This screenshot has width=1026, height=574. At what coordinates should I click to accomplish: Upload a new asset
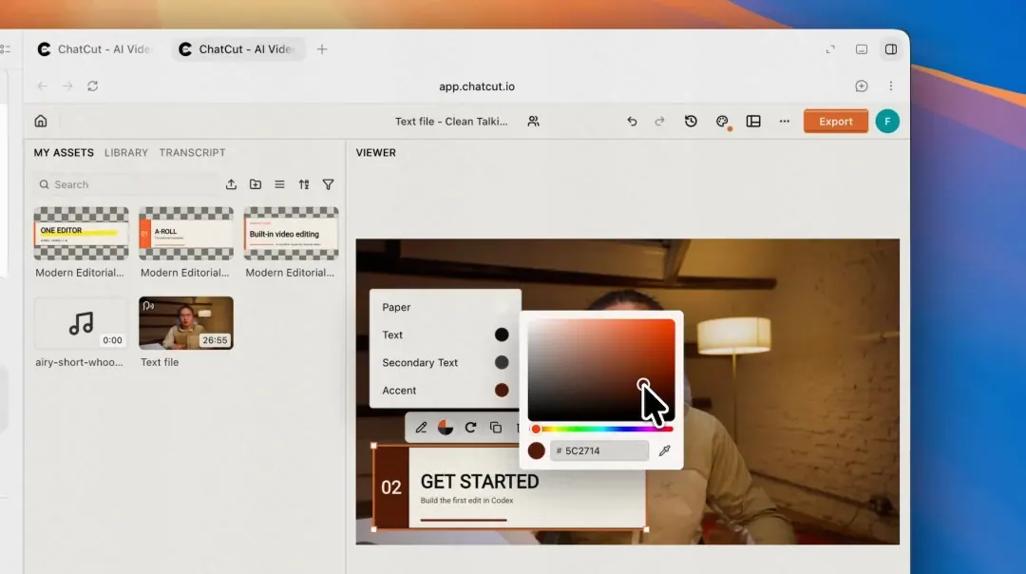point(231,184)
